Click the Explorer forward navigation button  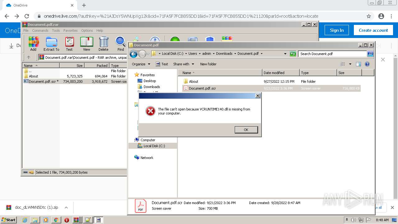point(142,54)
